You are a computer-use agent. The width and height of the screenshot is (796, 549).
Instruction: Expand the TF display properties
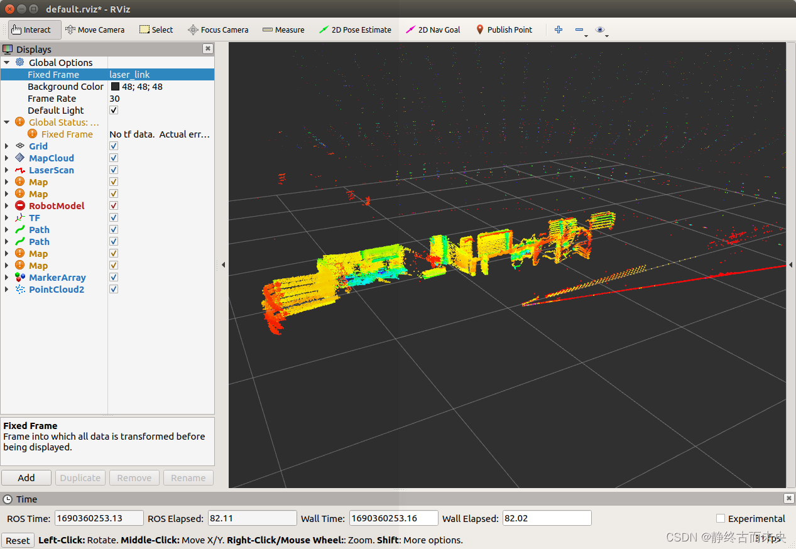(7, 217)
